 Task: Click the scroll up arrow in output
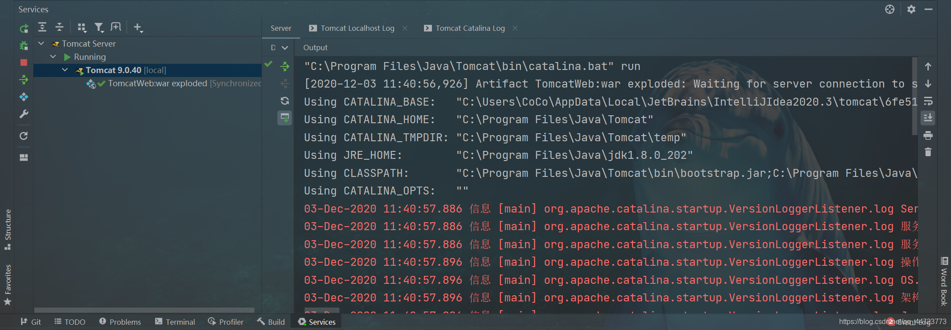pyautogui.click(x=928, y=66)
